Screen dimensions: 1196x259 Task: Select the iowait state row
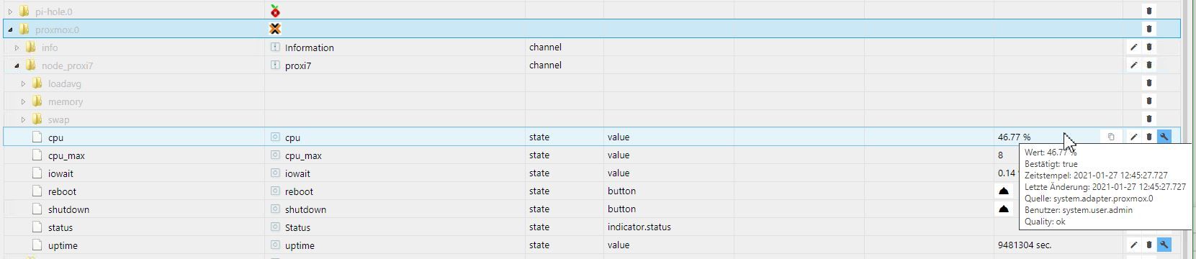click(592, 173)
